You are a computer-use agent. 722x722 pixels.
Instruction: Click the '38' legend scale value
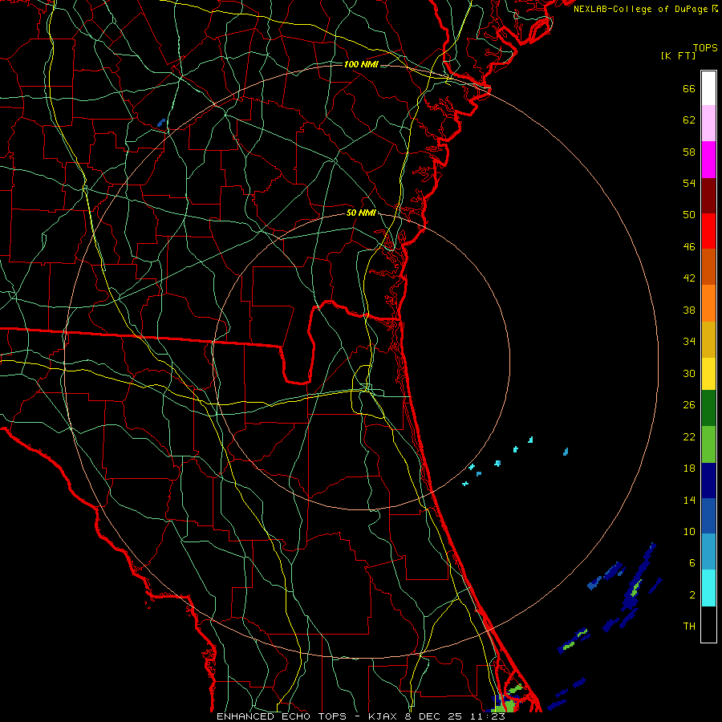pyautogui.click(x=689, y=310)
